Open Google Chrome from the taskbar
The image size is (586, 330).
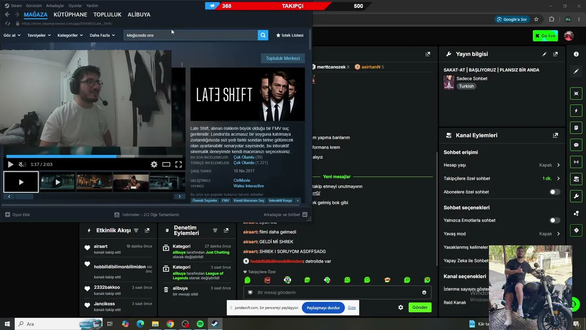(170, 324)
